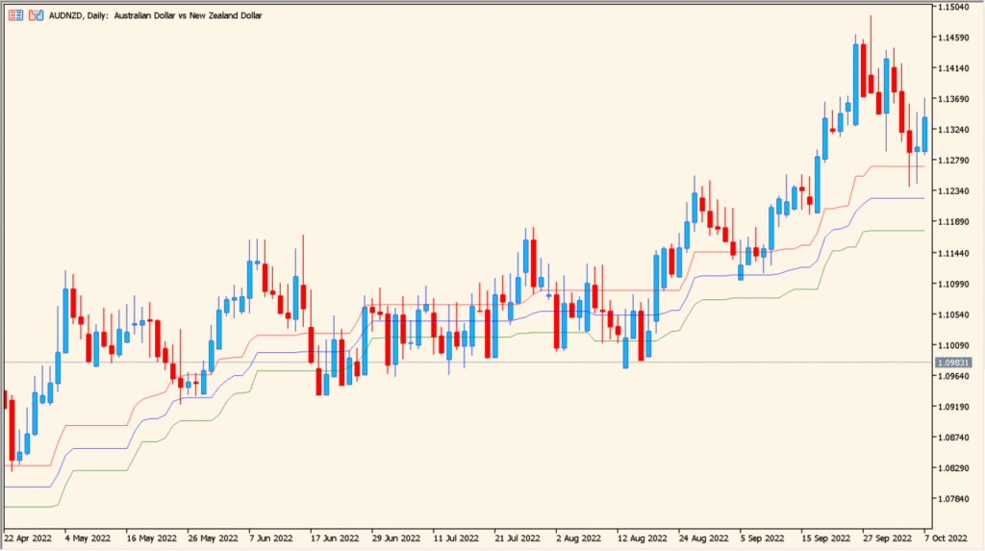Click the 27 Sep 2022 date label

coord(888,538)
